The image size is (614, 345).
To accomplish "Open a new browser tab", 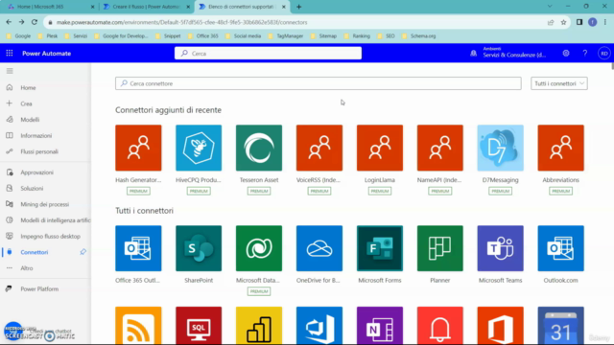I will point(298,7).
